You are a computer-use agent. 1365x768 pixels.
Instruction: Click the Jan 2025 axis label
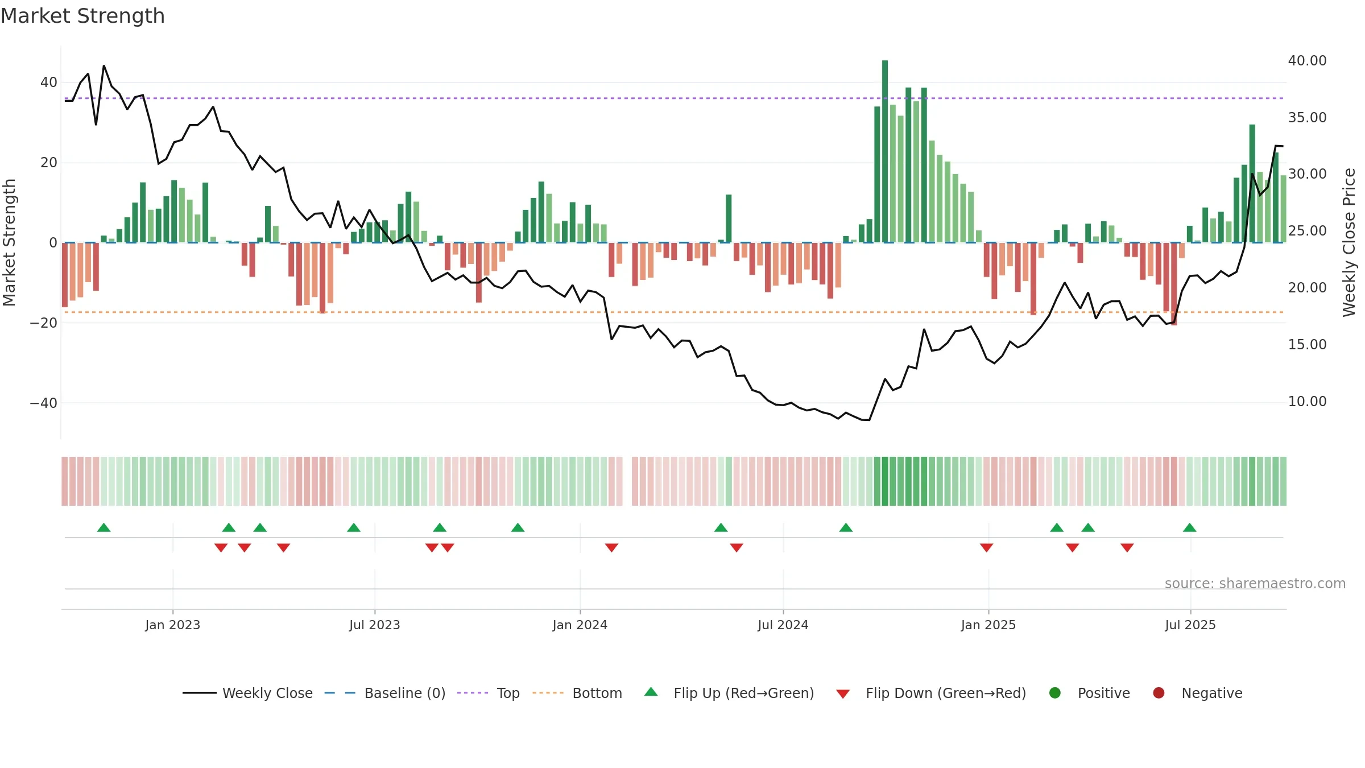tap(988, 625)
